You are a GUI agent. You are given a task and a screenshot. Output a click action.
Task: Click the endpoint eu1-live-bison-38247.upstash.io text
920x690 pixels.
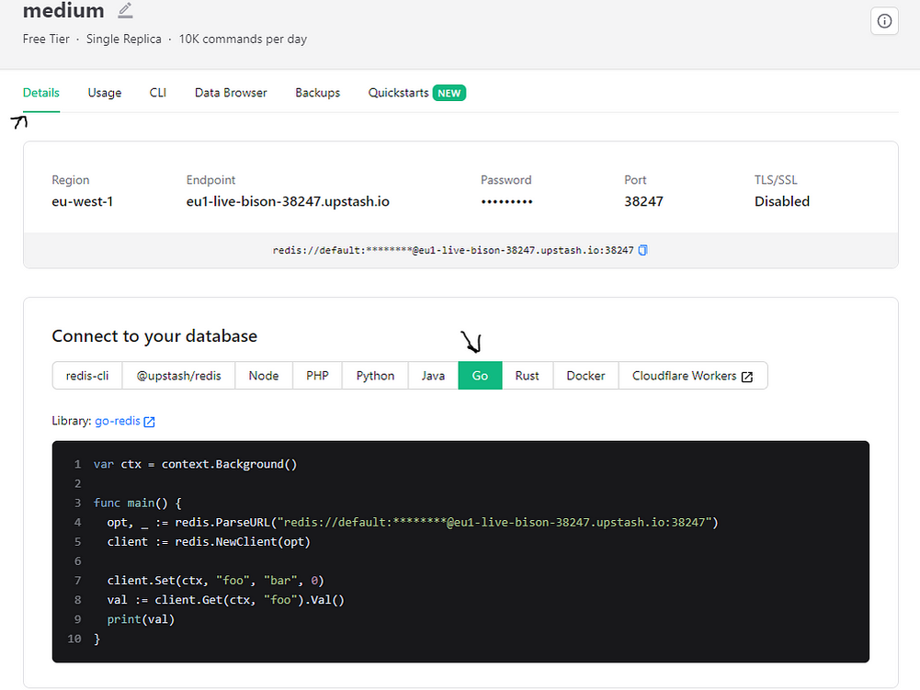(288, 201)
